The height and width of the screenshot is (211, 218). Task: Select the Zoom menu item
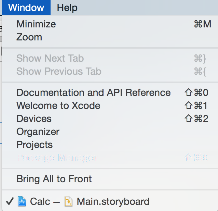pos(29,37)
